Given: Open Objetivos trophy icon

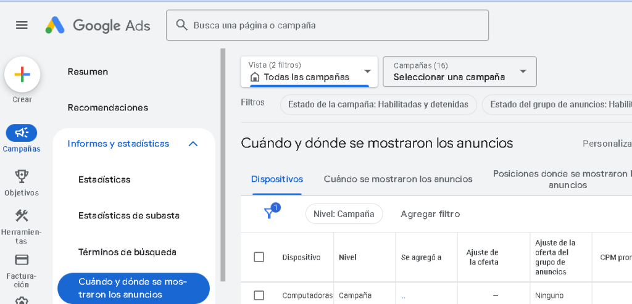Looking at the screenshot, I should pyautogui.click(x=22, y=177).
